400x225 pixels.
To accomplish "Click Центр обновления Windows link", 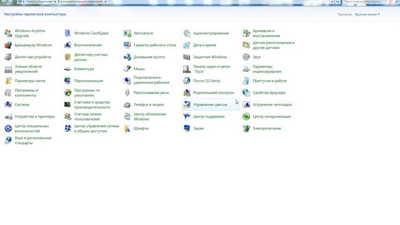I will 150,117.
